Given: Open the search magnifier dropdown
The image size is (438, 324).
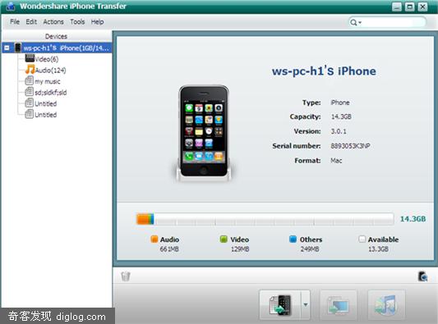Looking at the screenshot, I should point(356,22).
